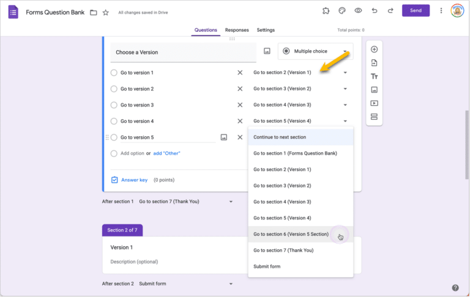Viewport: 470px width, 297px height.
Task: Choose Go to section 6 (Version 5 Section)
Action: (x=300, y=234)
